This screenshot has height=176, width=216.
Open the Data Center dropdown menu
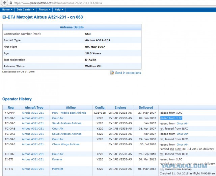click(26, 9)
